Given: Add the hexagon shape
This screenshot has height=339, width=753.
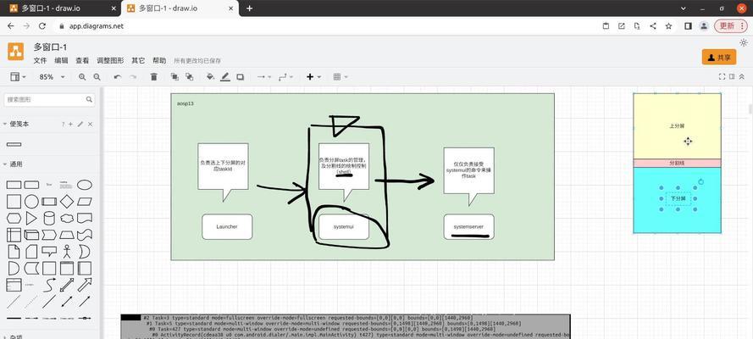Looking at the screenshot, I should (x=14, y=219).
